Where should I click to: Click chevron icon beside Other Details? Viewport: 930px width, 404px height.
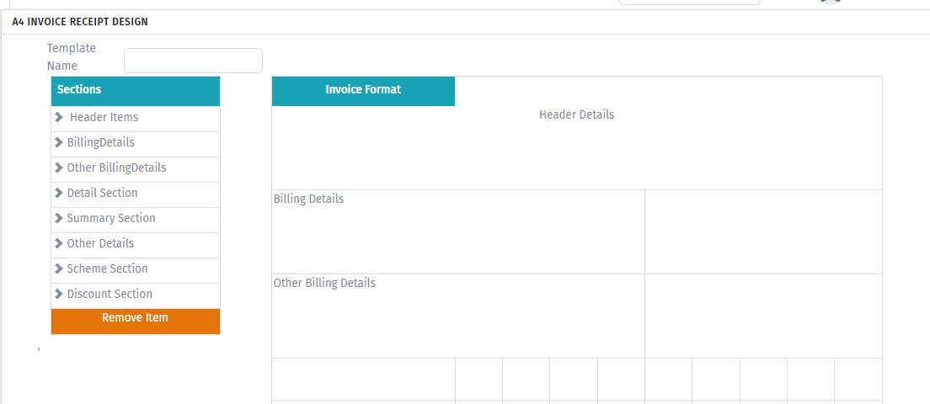pos(59,243)
